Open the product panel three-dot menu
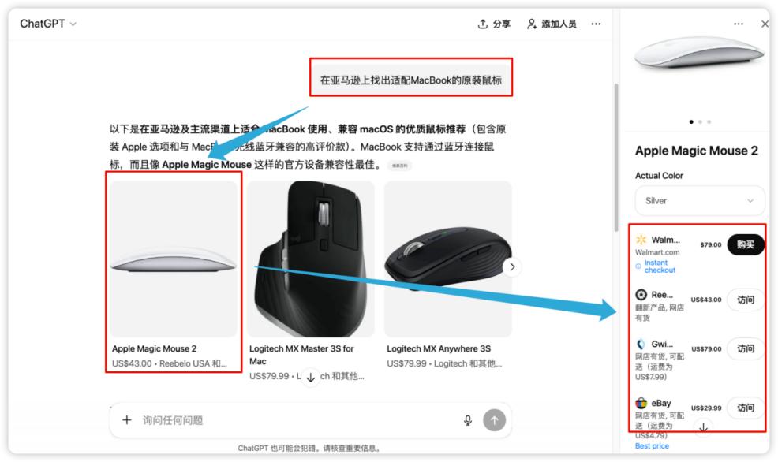Screen dimensions: 778x462 click(739, 24)
